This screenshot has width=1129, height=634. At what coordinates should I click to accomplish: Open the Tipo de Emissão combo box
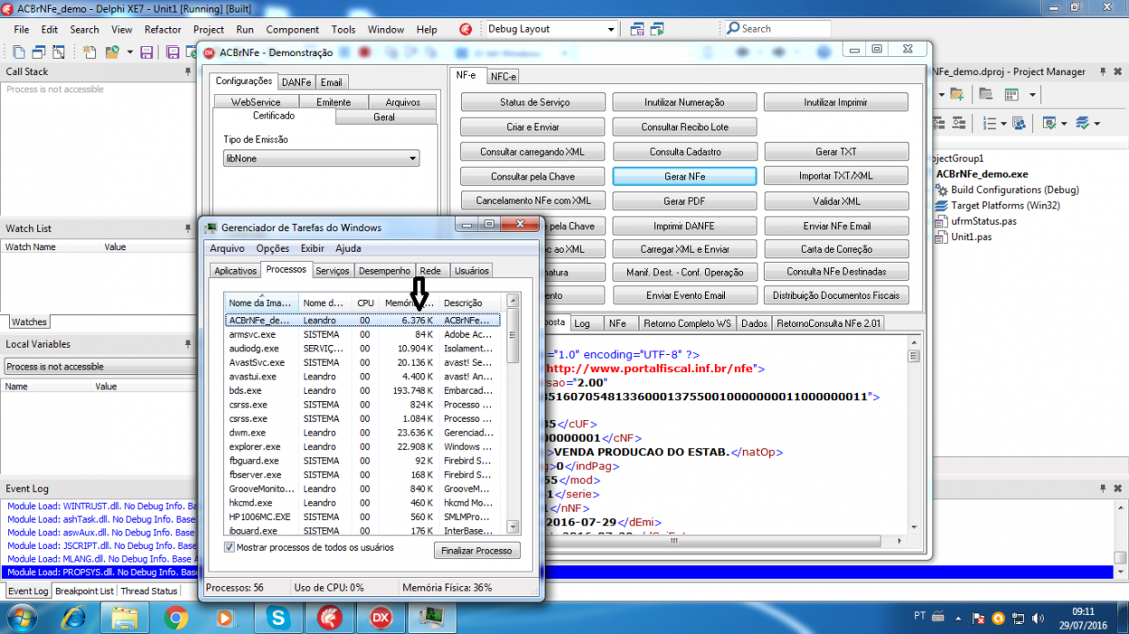coord(322,158)
